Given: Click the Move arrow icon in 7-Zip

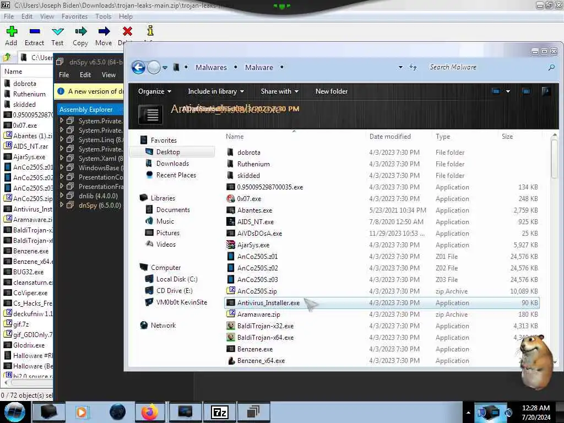Looking at the screenshot, I should point(104,31).
